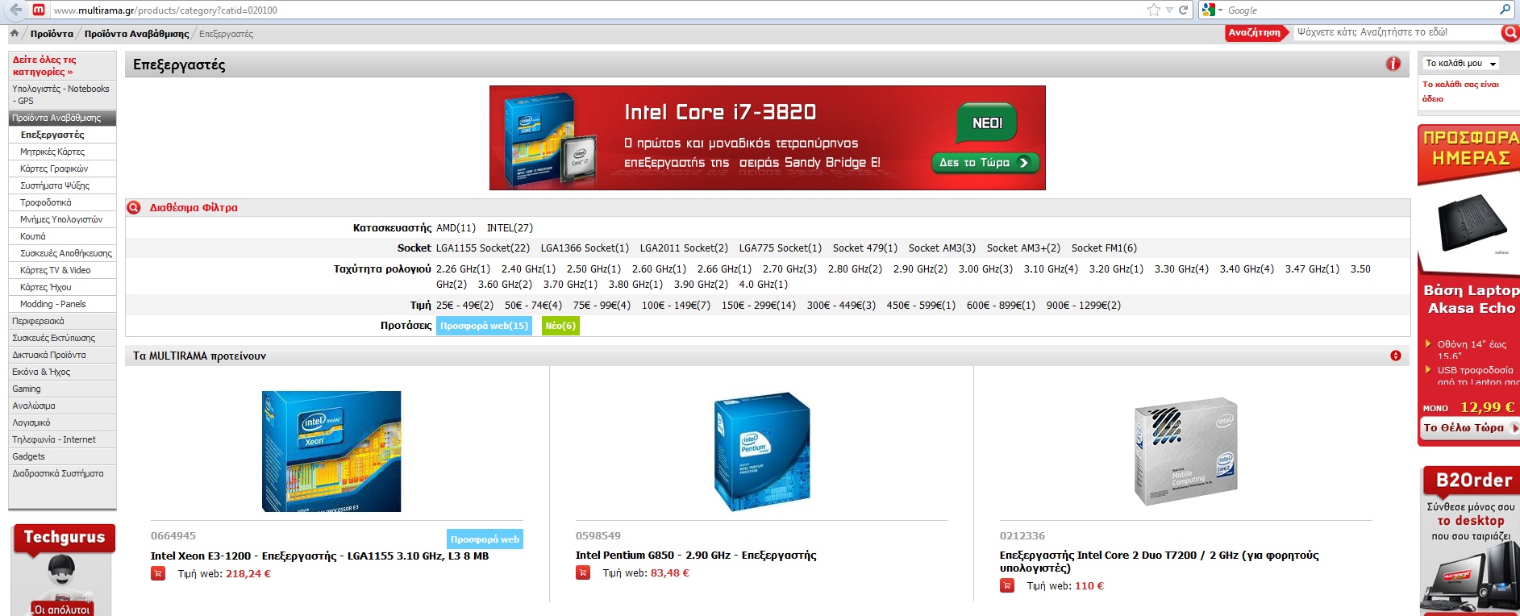The image size is (1520, 616).
Task: Open Modding - Panels subcategory
Action: pyautogui.click(x=52, y=304)
